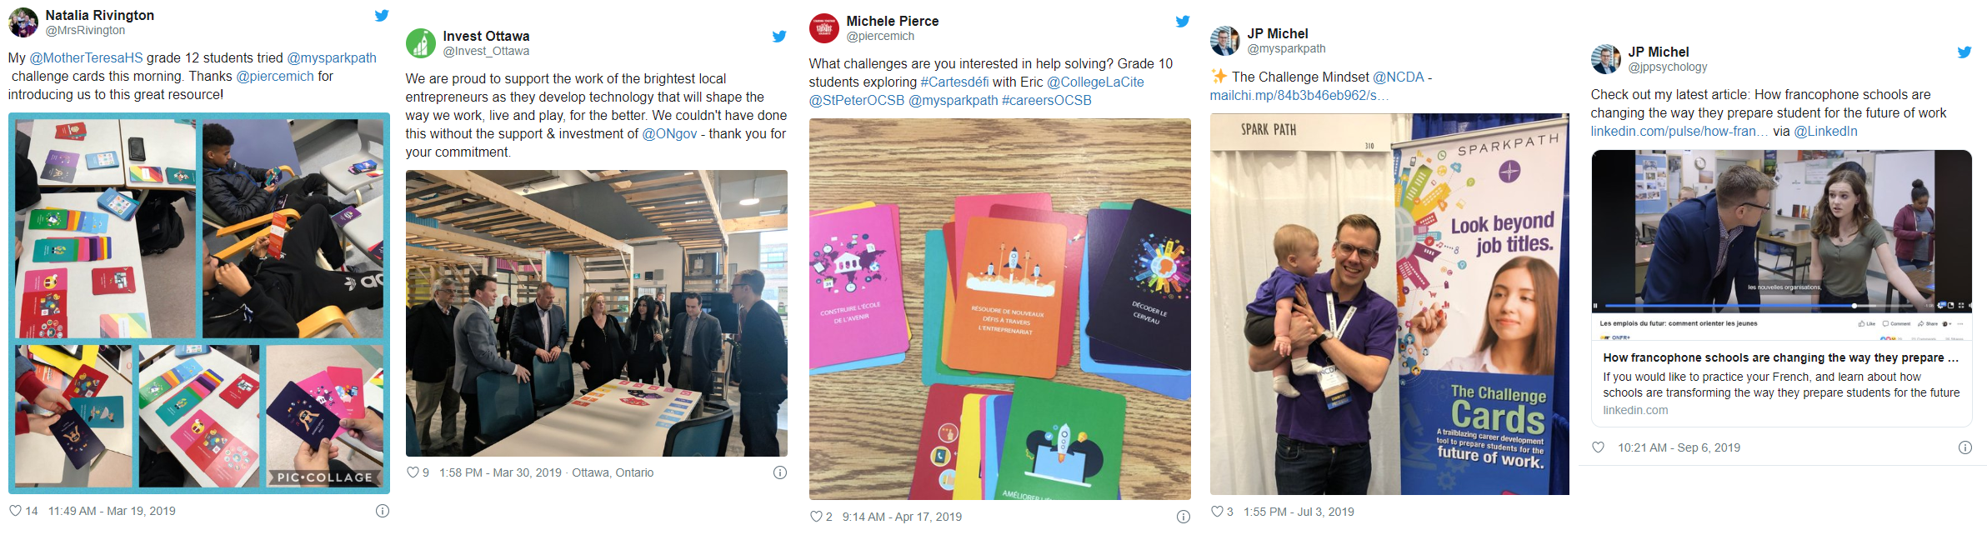Open the PicCollage photo of challenge cards
The width and height of the screenshot is (1987, 535).
point(199,303)
